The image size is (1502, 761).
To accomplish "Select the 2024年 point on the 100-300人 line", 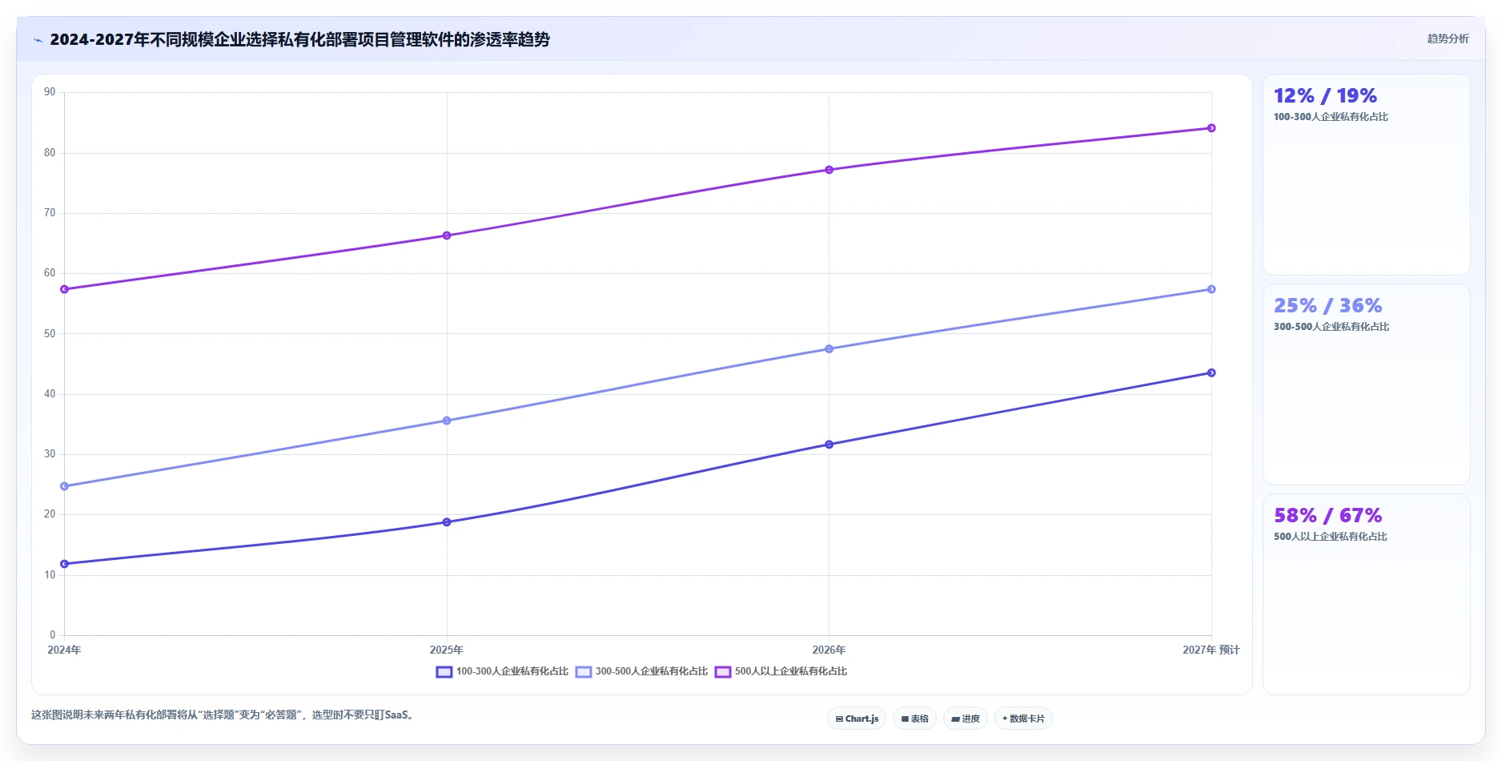I will pos(65,564).
